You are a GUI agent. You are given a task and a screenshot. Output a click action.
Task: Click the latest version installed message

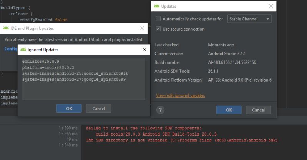(x=74, y=39)
